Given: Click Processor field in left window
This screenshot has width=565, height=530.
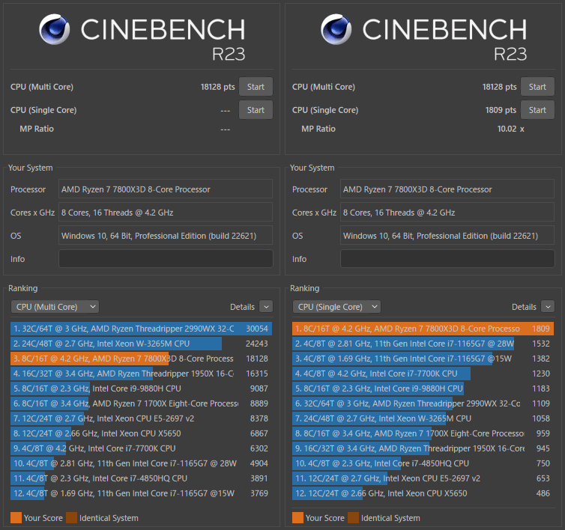Looking at the screenshot, I should (x=166, y=189).
